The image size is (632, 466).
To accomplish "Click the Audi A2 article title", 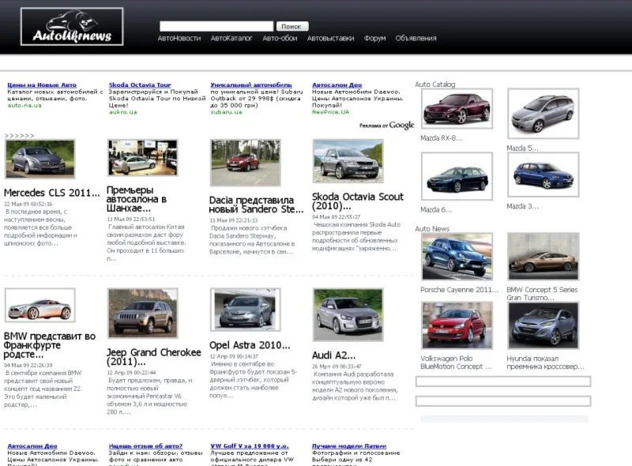I will pos(333,355).
